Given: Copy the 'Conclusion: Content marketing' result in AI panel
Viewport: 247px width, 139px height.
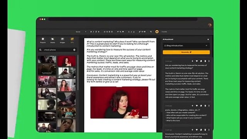Looking at the screenshot, I should [x=201, y=130].
